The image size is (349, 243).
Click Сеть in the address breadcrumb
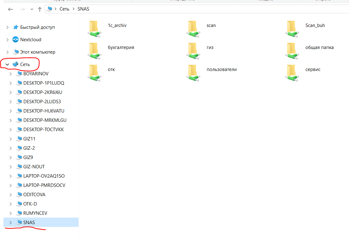65,9
